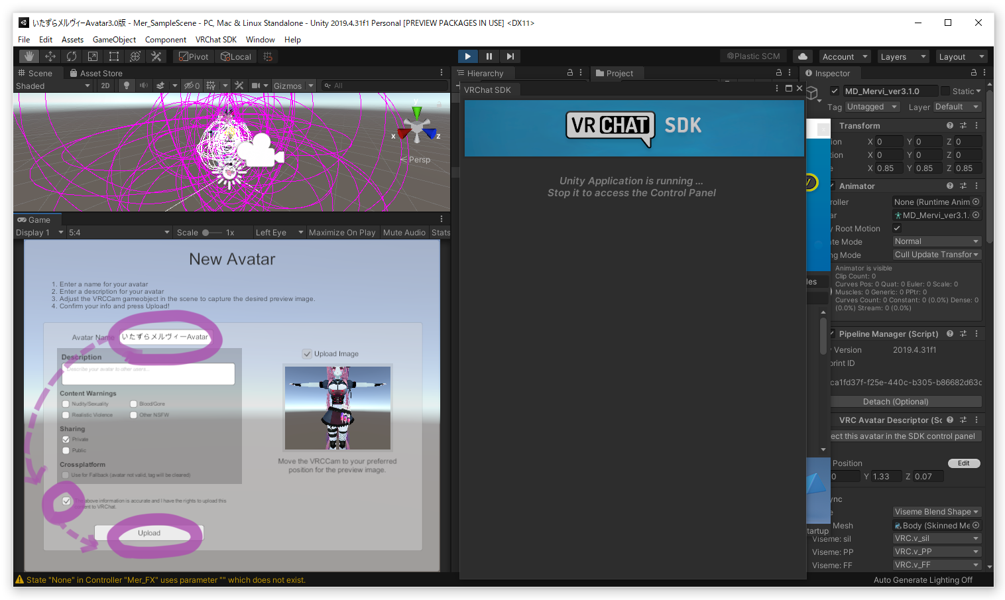Viewport: 1005px width, 600px height.
Task: Click the avatar preview thumbnail image
Action: click(338, 408)
